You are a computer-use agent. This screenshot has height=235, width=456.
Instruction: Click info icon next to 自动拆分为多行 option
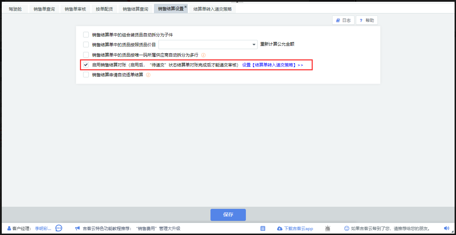click(x=203, y=55)
